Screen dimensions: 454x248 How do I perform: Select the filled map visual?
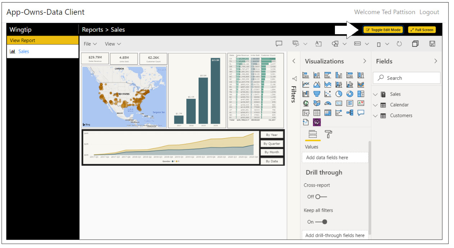(317, 103)
